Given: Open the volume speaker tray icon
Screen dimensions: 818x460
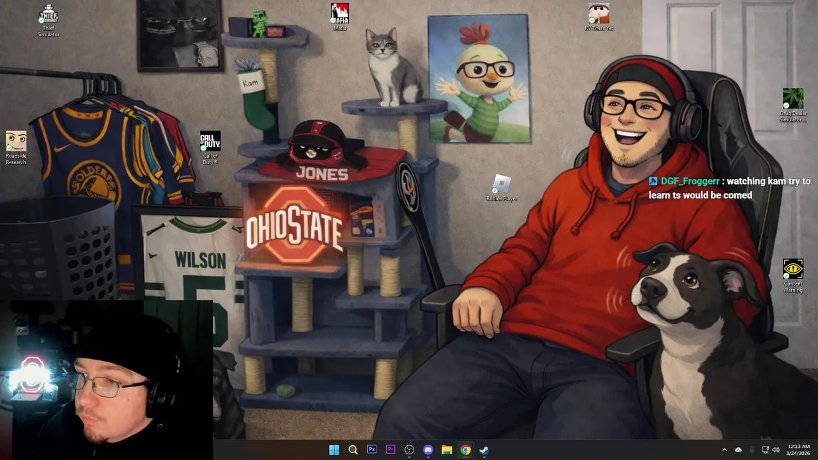Looking at the screenshot, I should [776, 450].
